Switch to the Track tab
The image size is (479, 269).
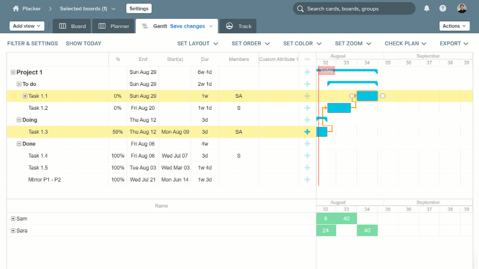[238, 26]
